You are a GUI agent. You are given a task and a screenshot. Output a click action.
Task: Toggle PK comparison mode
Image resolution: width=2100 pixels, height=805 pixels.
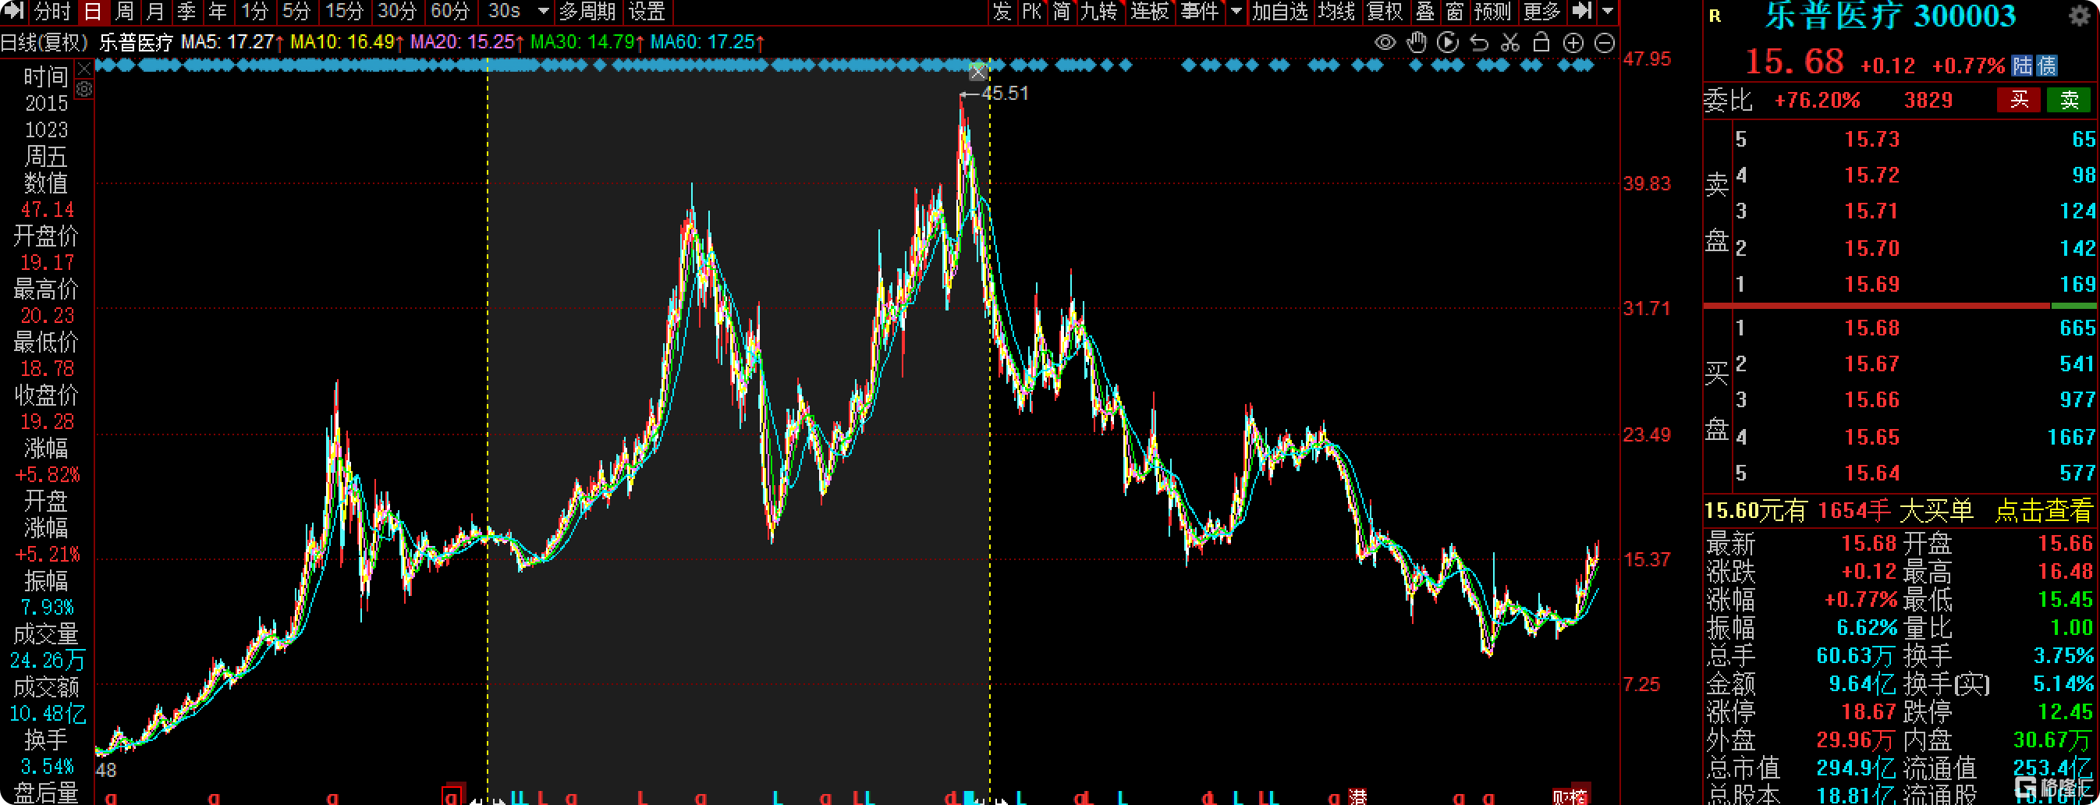(x=1032, y=12)
